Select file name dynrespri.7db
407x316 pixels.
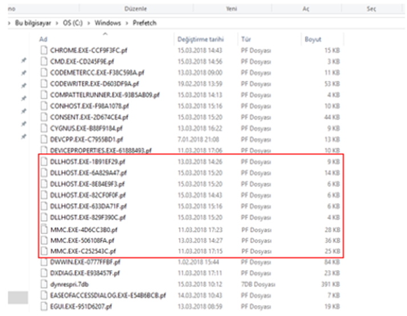pyautogui.click(x=69, y=285)
